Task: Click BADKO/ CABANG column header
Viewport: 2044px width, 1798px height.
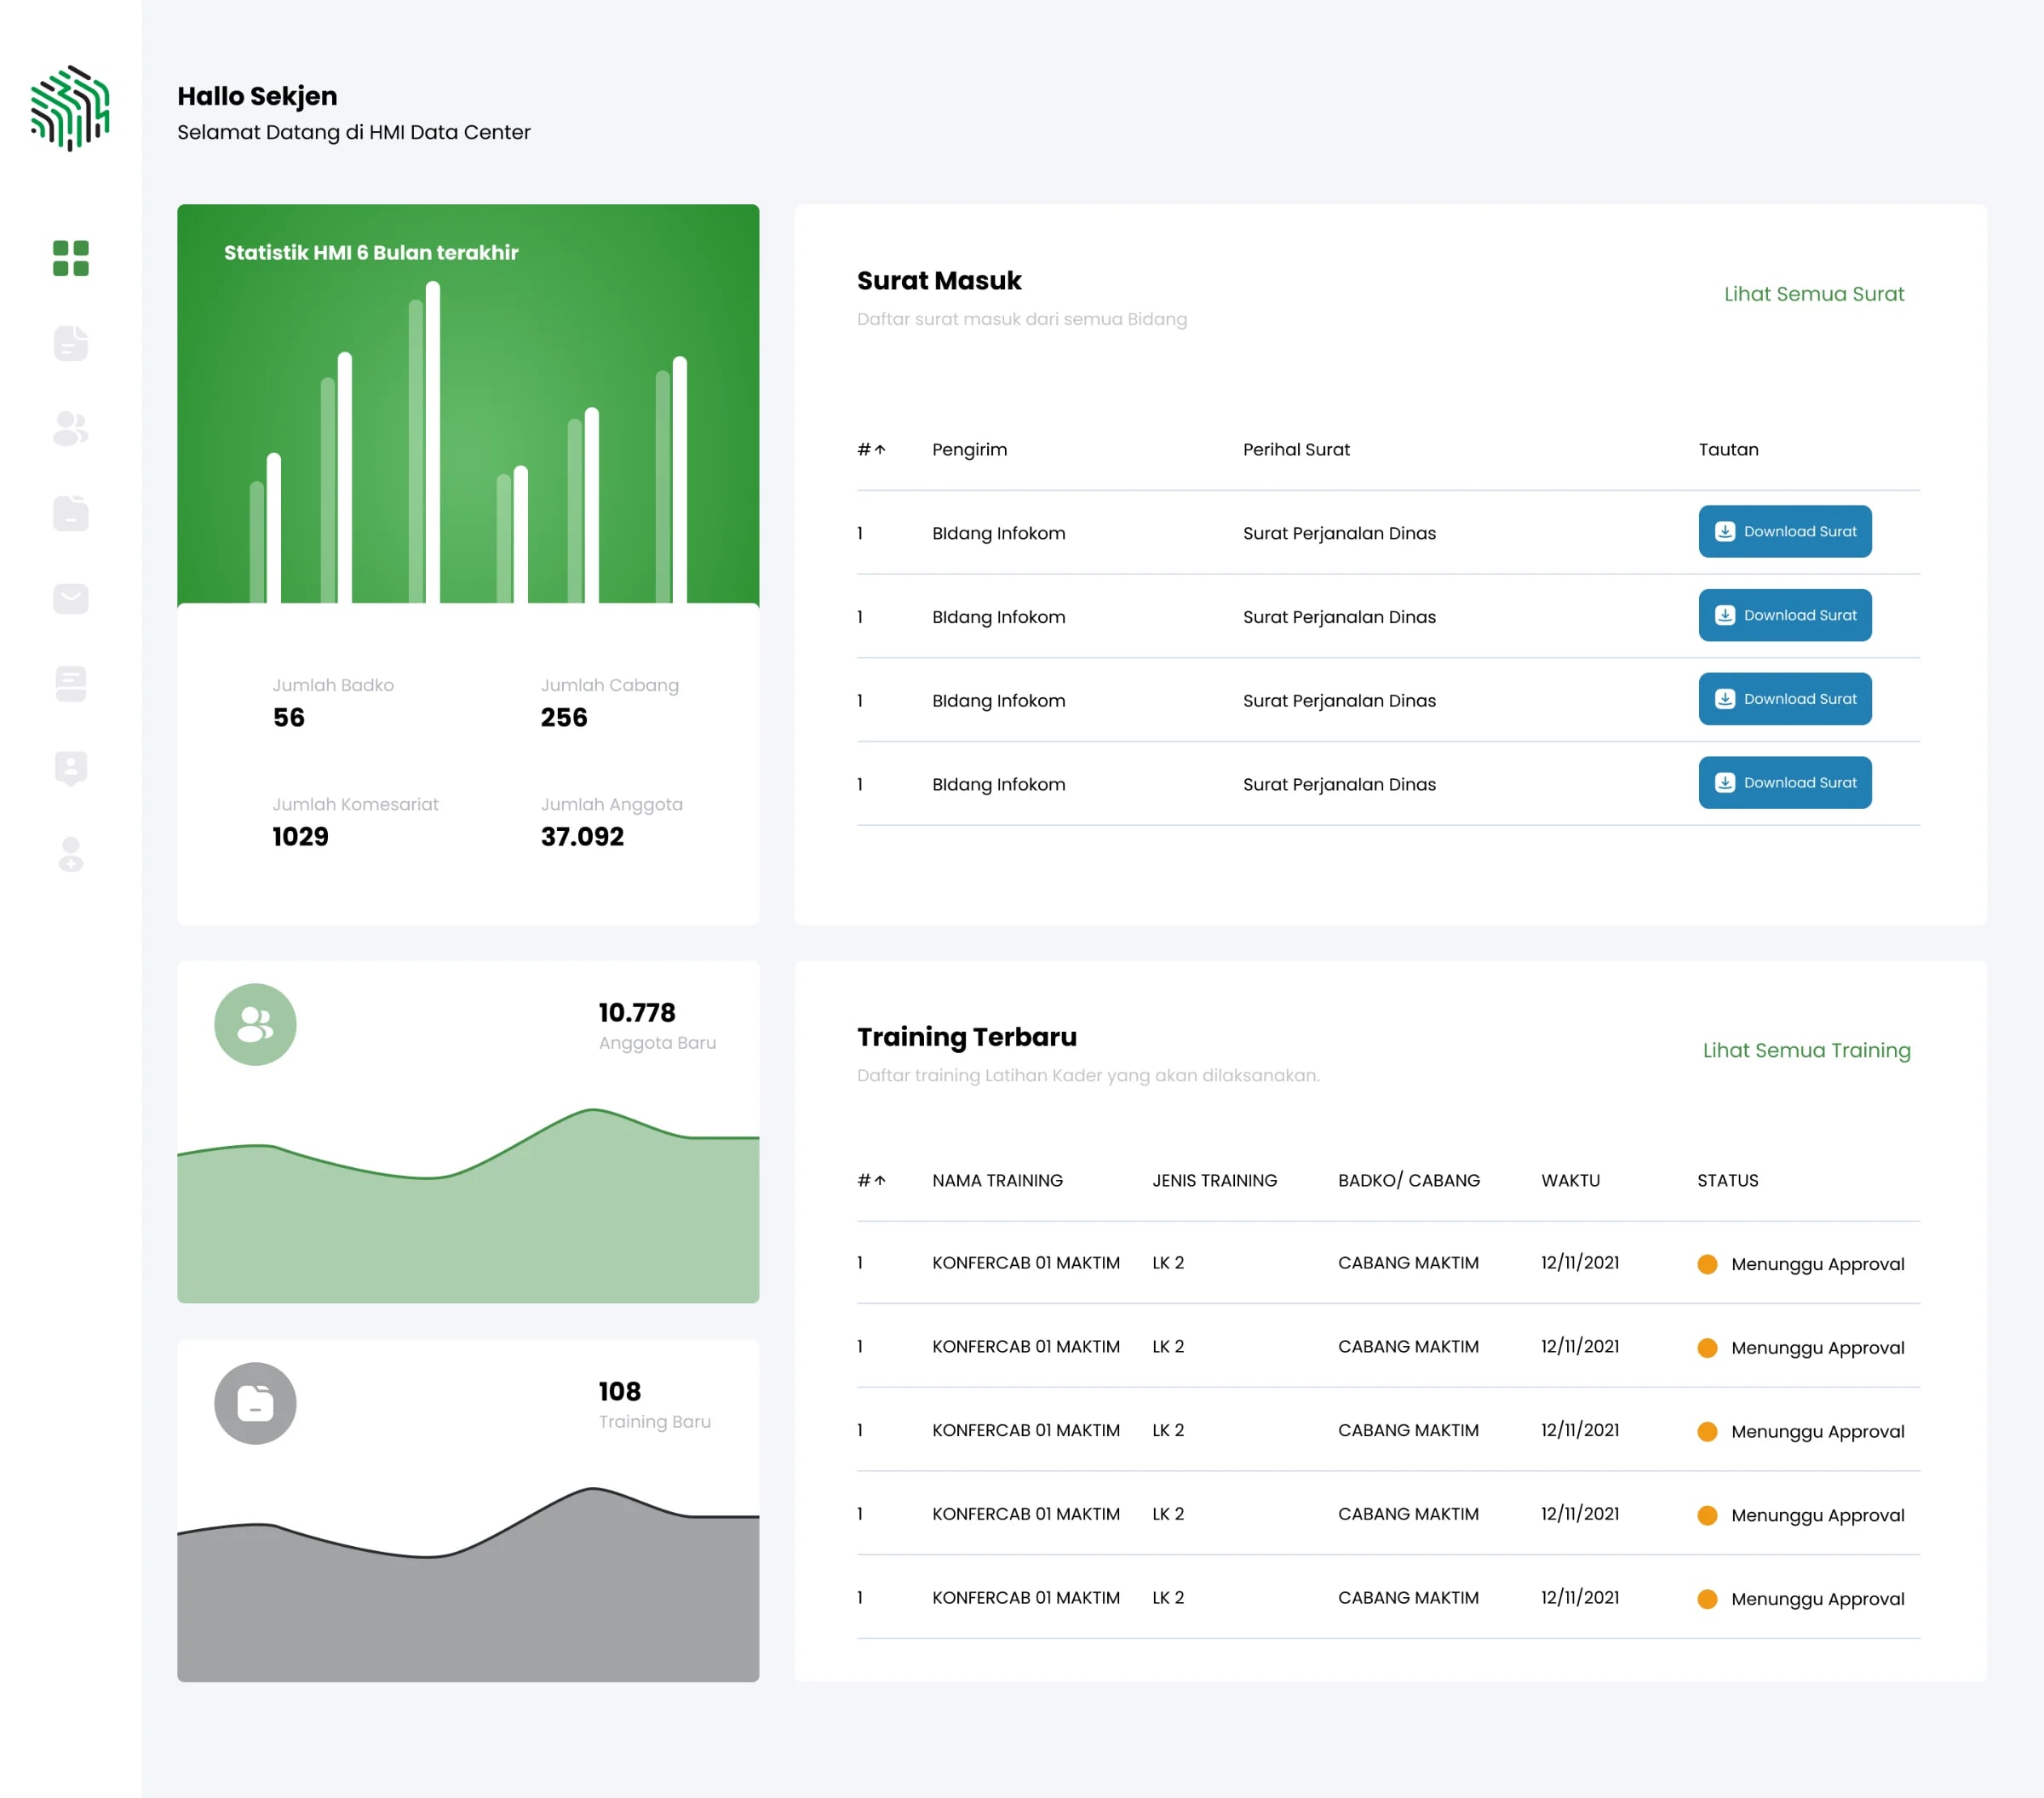Action: (1409, 1180)
